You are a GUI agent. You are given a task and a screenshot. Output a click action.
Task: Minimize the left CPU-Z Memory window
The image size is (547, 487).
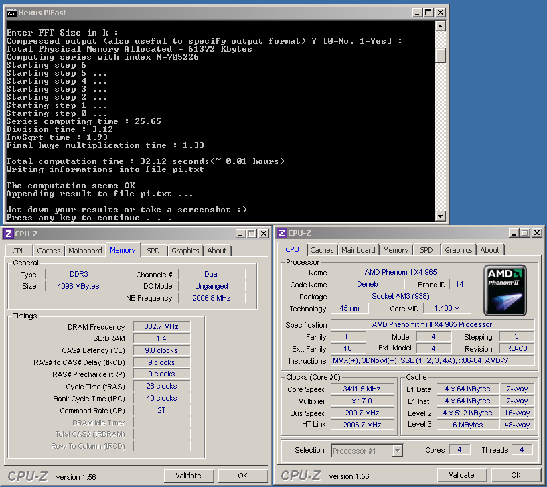[x=240, y=234]
